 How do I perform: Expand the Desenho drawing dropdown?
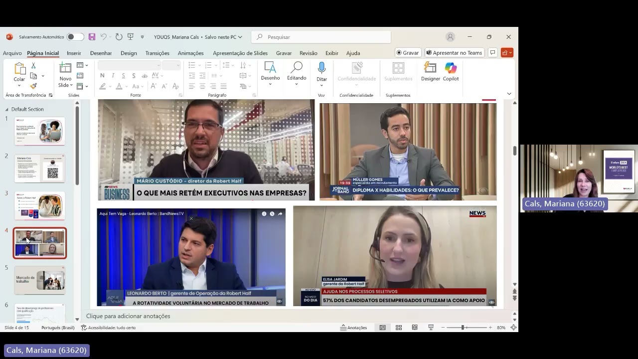click(x=270, y=84)
